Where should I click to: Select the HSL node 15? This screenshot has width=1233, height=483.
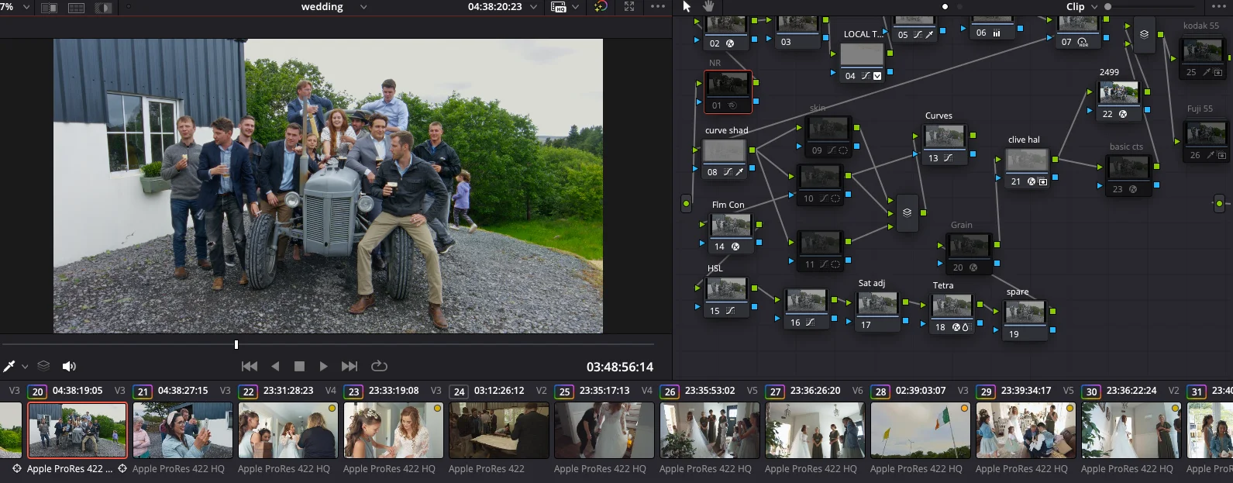coord(726,298)
